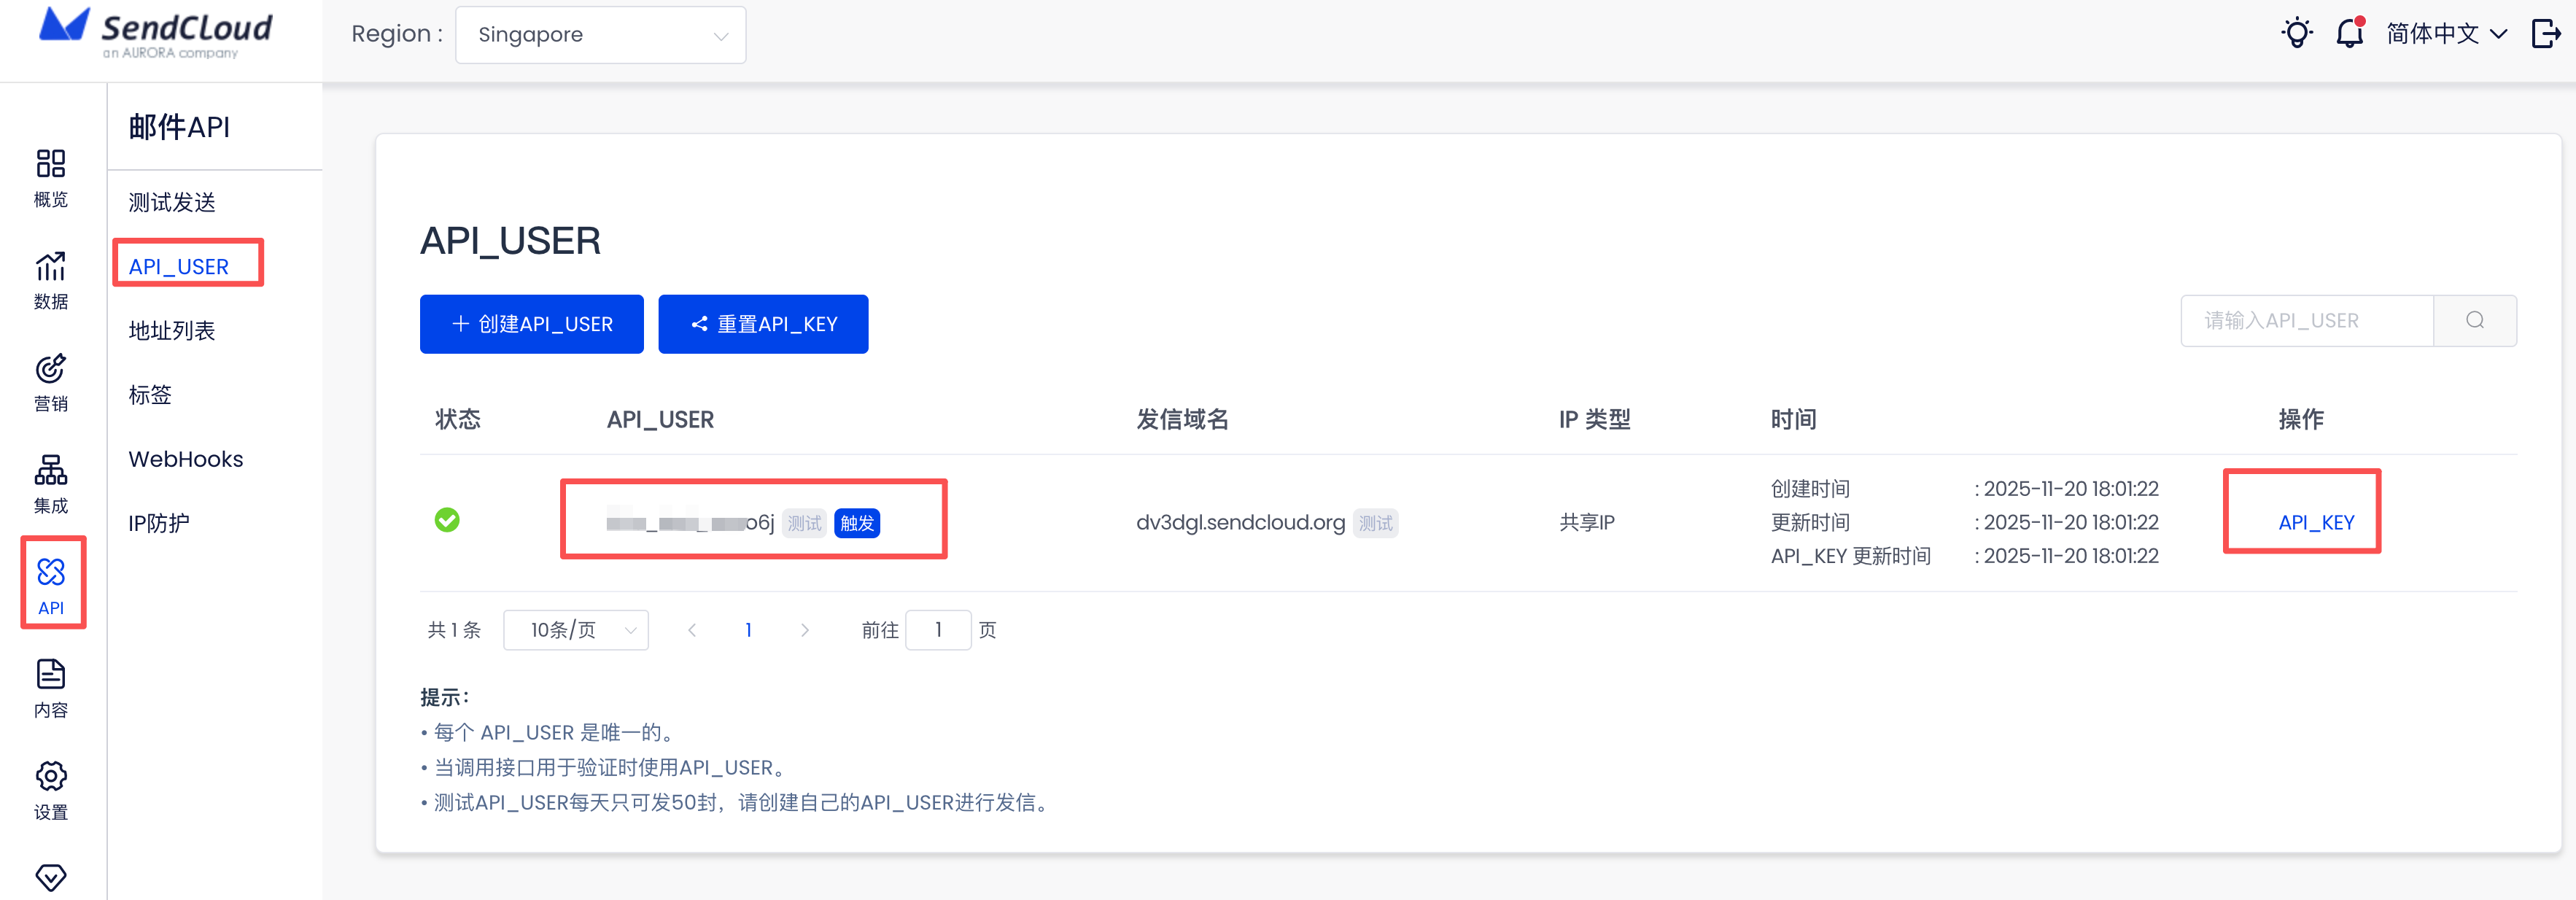Image resolution: width=2576 pixels, height=900 pixels.
Task: Click the 创建API_USER button
Action: click(x=531, y=324)
